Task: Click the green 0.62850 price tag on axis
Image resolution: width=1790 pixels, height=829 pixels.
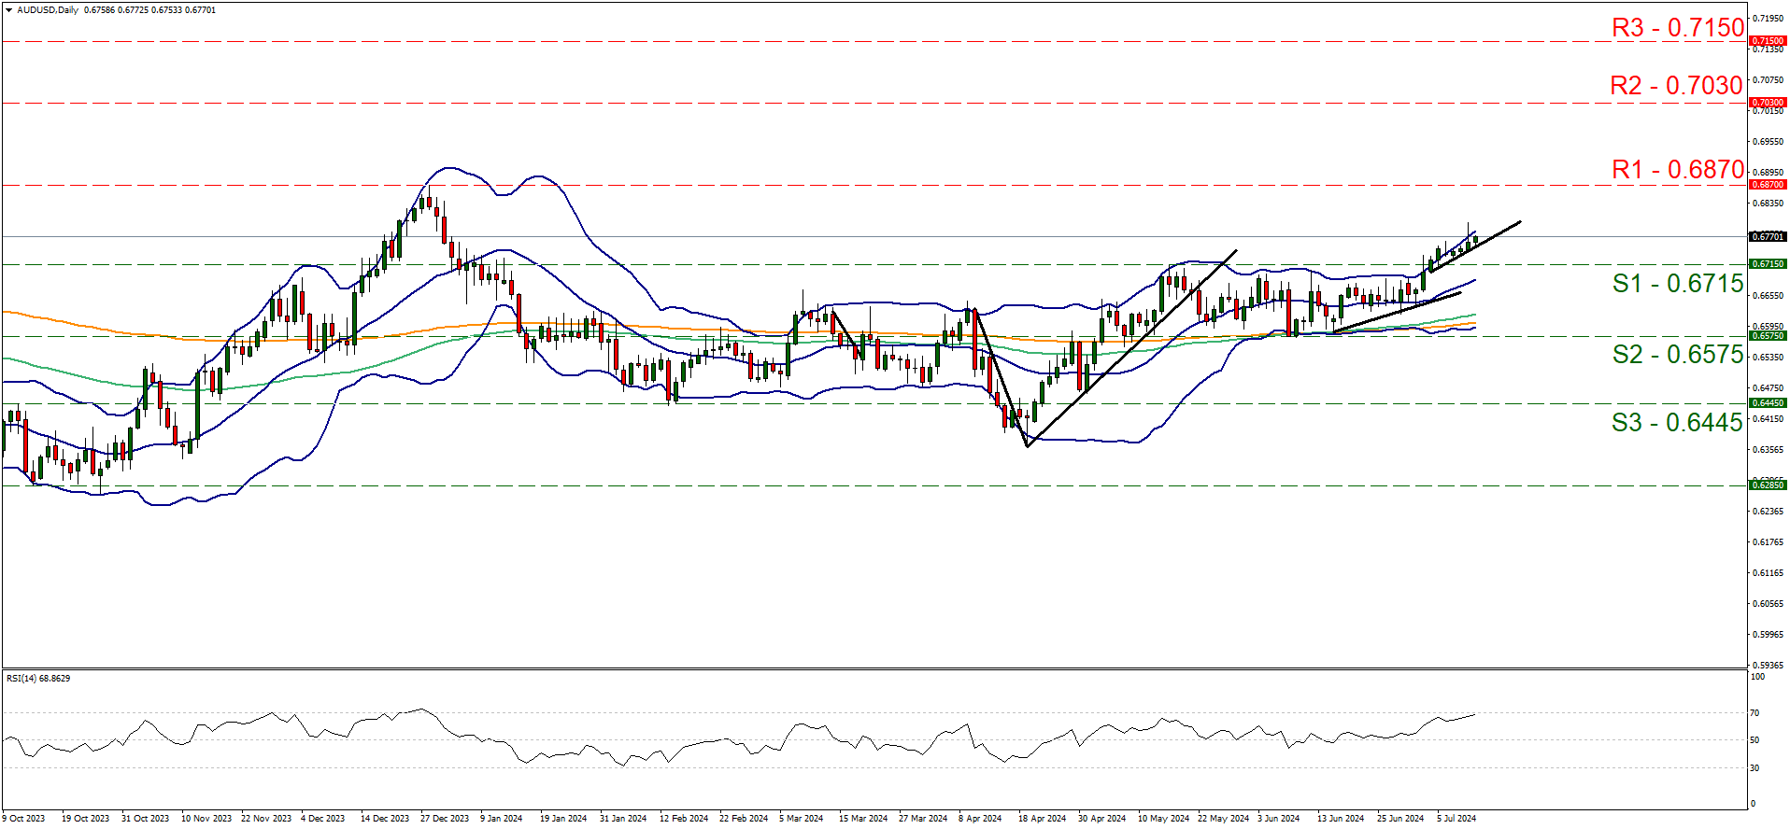Action: (1768, 485)
